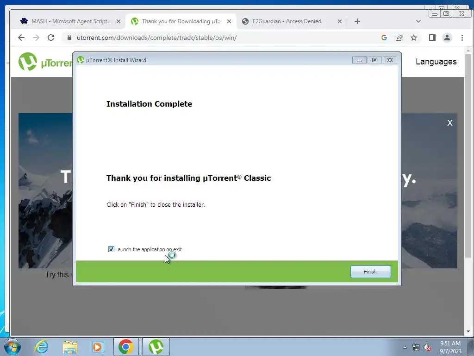This screenshot has height=356, width=474.
Task: Click the muted volume tray icon
Action: pos(427,348)
